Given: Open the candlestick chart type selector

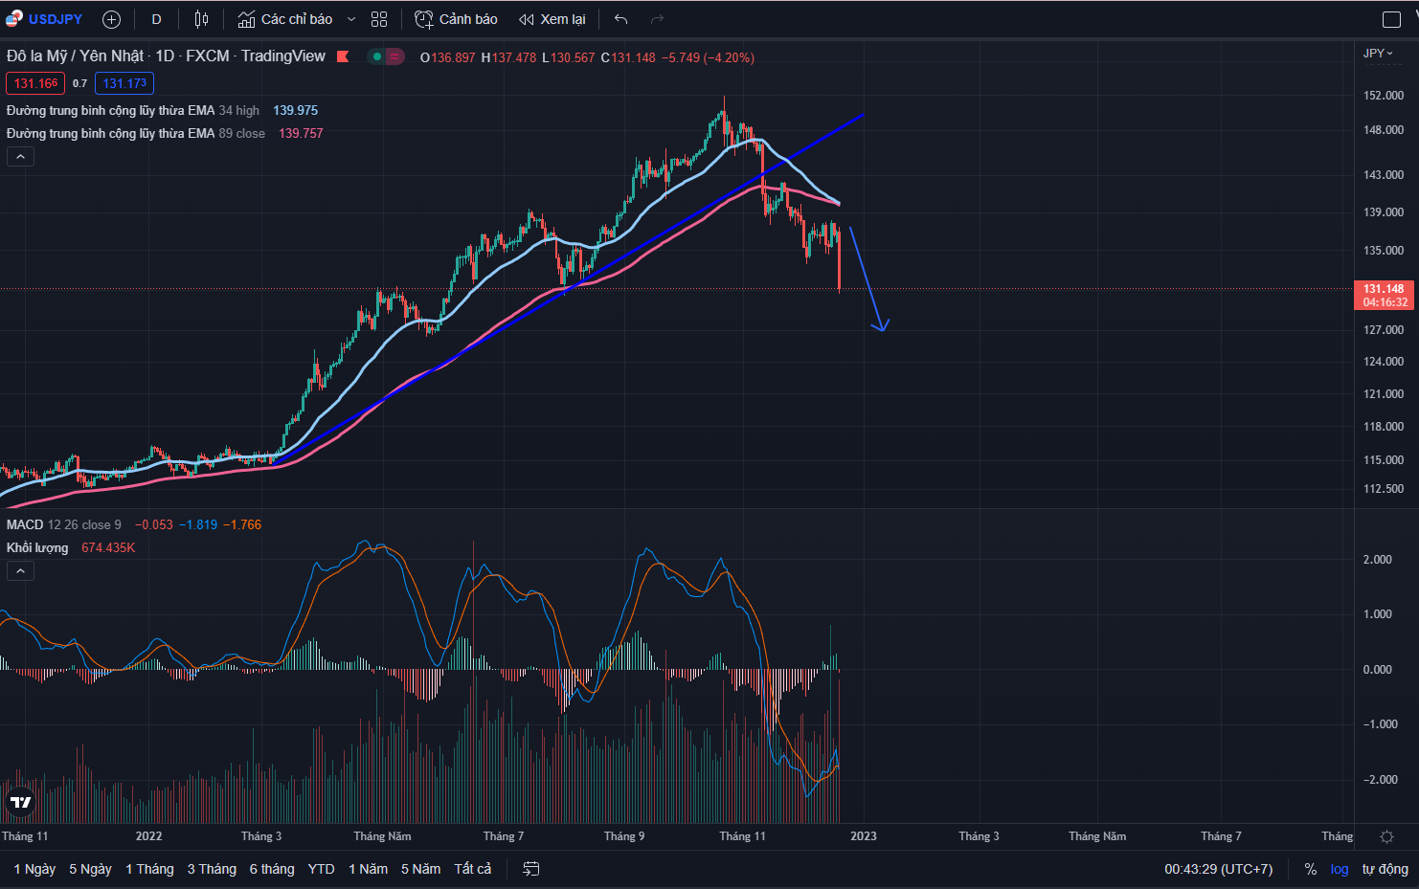Looking at the screenshot, I should click(x=201, y=19).
